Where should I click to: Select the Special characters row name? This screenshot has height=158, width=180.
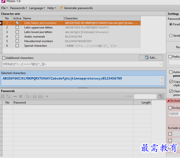[36, 46]
